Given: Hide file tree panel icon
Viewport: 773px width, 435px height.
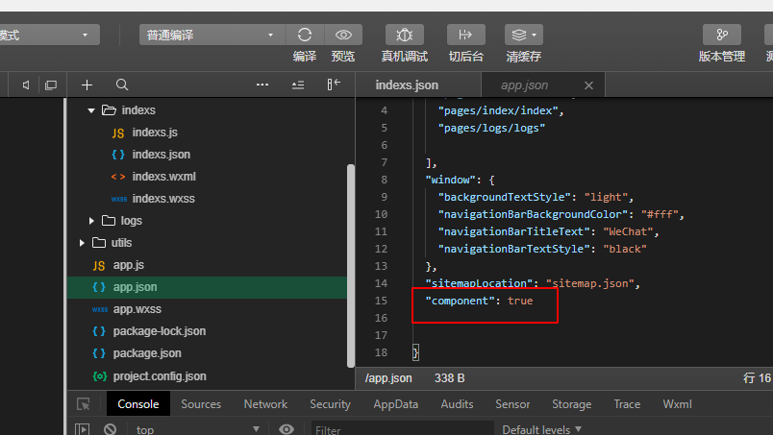Looking at the screenshot, I should 334,85.
